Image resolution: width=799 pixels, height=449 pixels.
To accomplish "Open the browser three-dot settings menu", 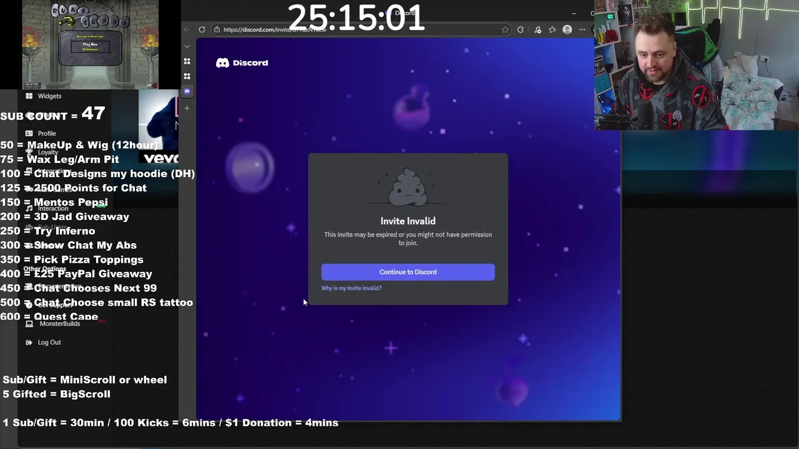I will tap(582, 29).
